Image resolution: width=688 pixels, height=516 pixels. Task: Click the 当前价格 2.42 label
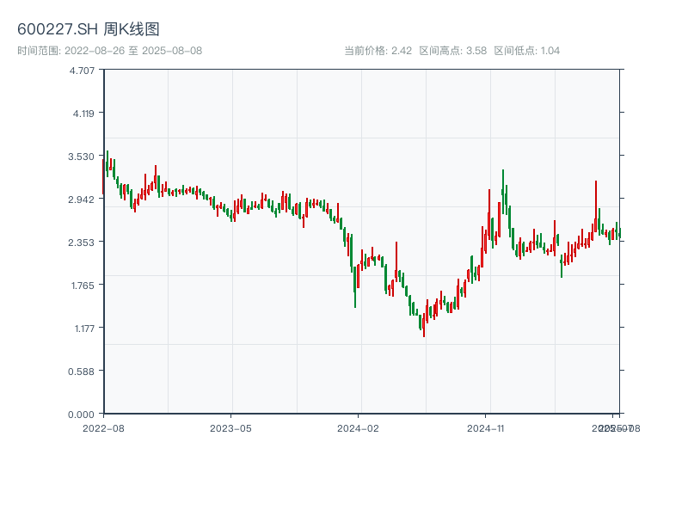tap(378, 51)
